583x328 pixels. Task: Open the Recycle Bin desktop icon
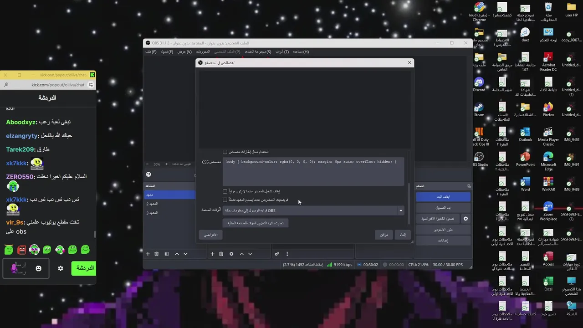[x=548, y=12]
